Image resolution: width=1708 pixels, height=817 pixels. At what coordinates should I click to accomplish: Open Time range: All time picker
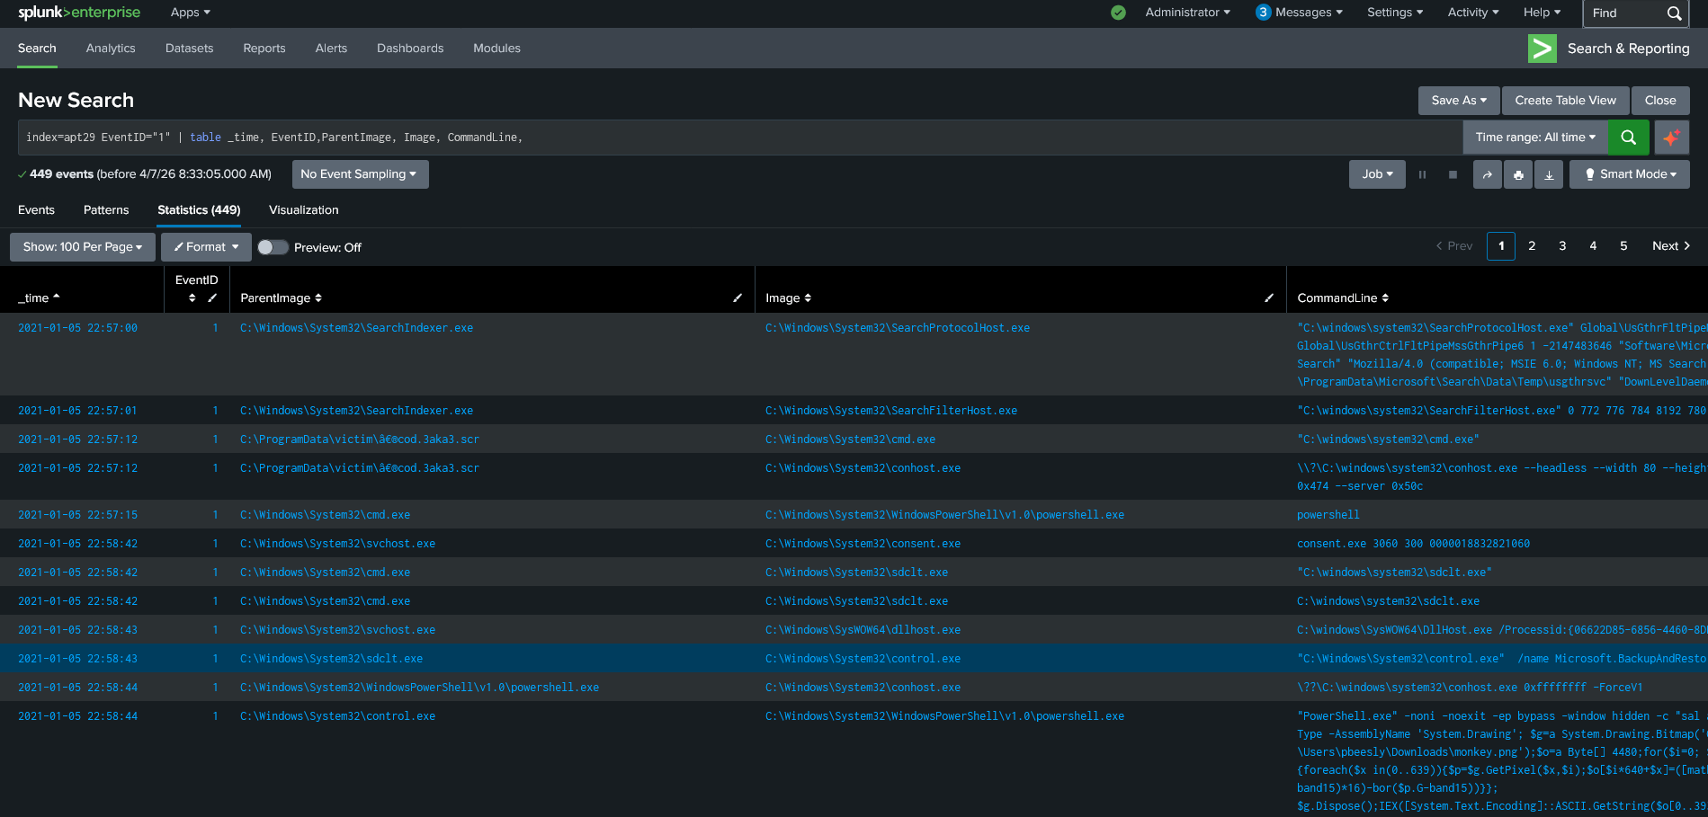(1535, 138)
